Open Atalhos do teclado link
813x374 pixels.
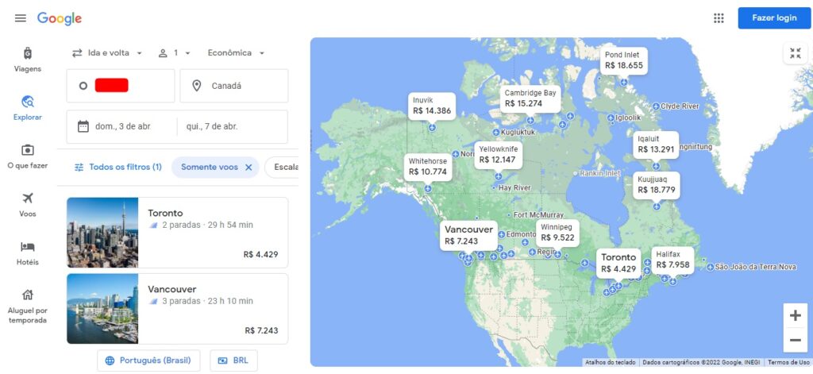click(611, 362)
